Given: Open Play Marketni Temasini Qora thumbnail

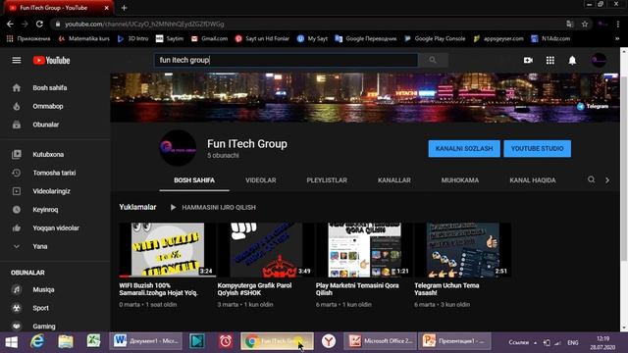Looking at the screenshot, I should tap(364, 250).
